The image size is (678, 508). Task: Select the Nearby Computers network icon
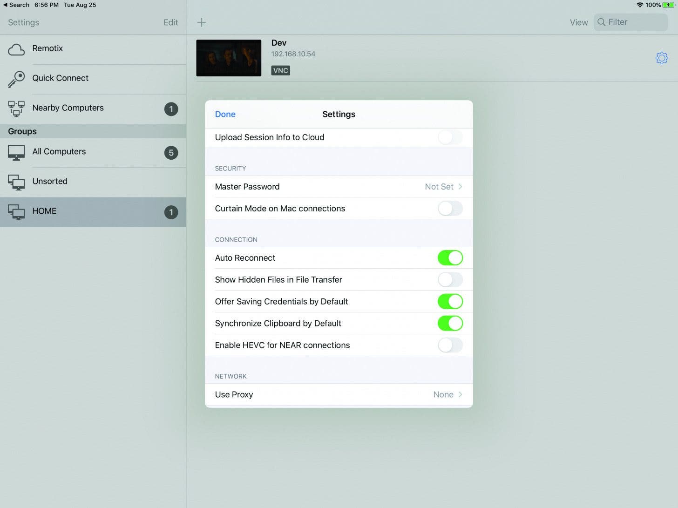[16, 108]
